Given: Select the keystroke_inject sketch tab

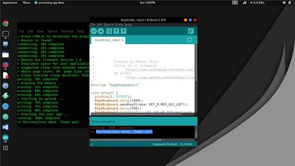Looking at the screenshot, I should [x=108, y=40].
